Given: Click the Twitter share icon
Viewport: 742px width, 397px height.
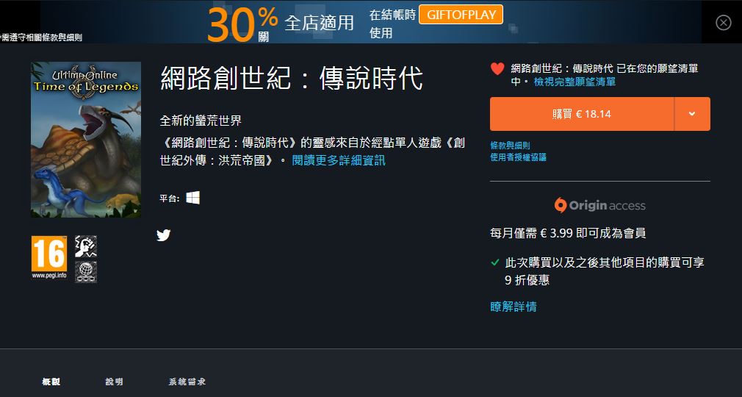Looking at the screenshot, I should point(163,235).
